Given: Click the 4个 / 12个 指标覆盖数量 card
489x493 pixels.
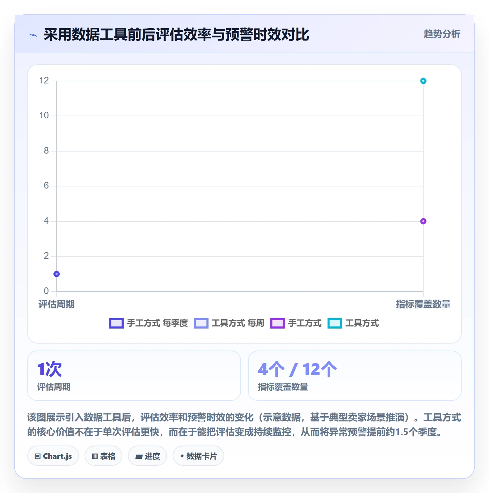Looking at the screenshot, I should pyautogui.click(x=355, y=376).
